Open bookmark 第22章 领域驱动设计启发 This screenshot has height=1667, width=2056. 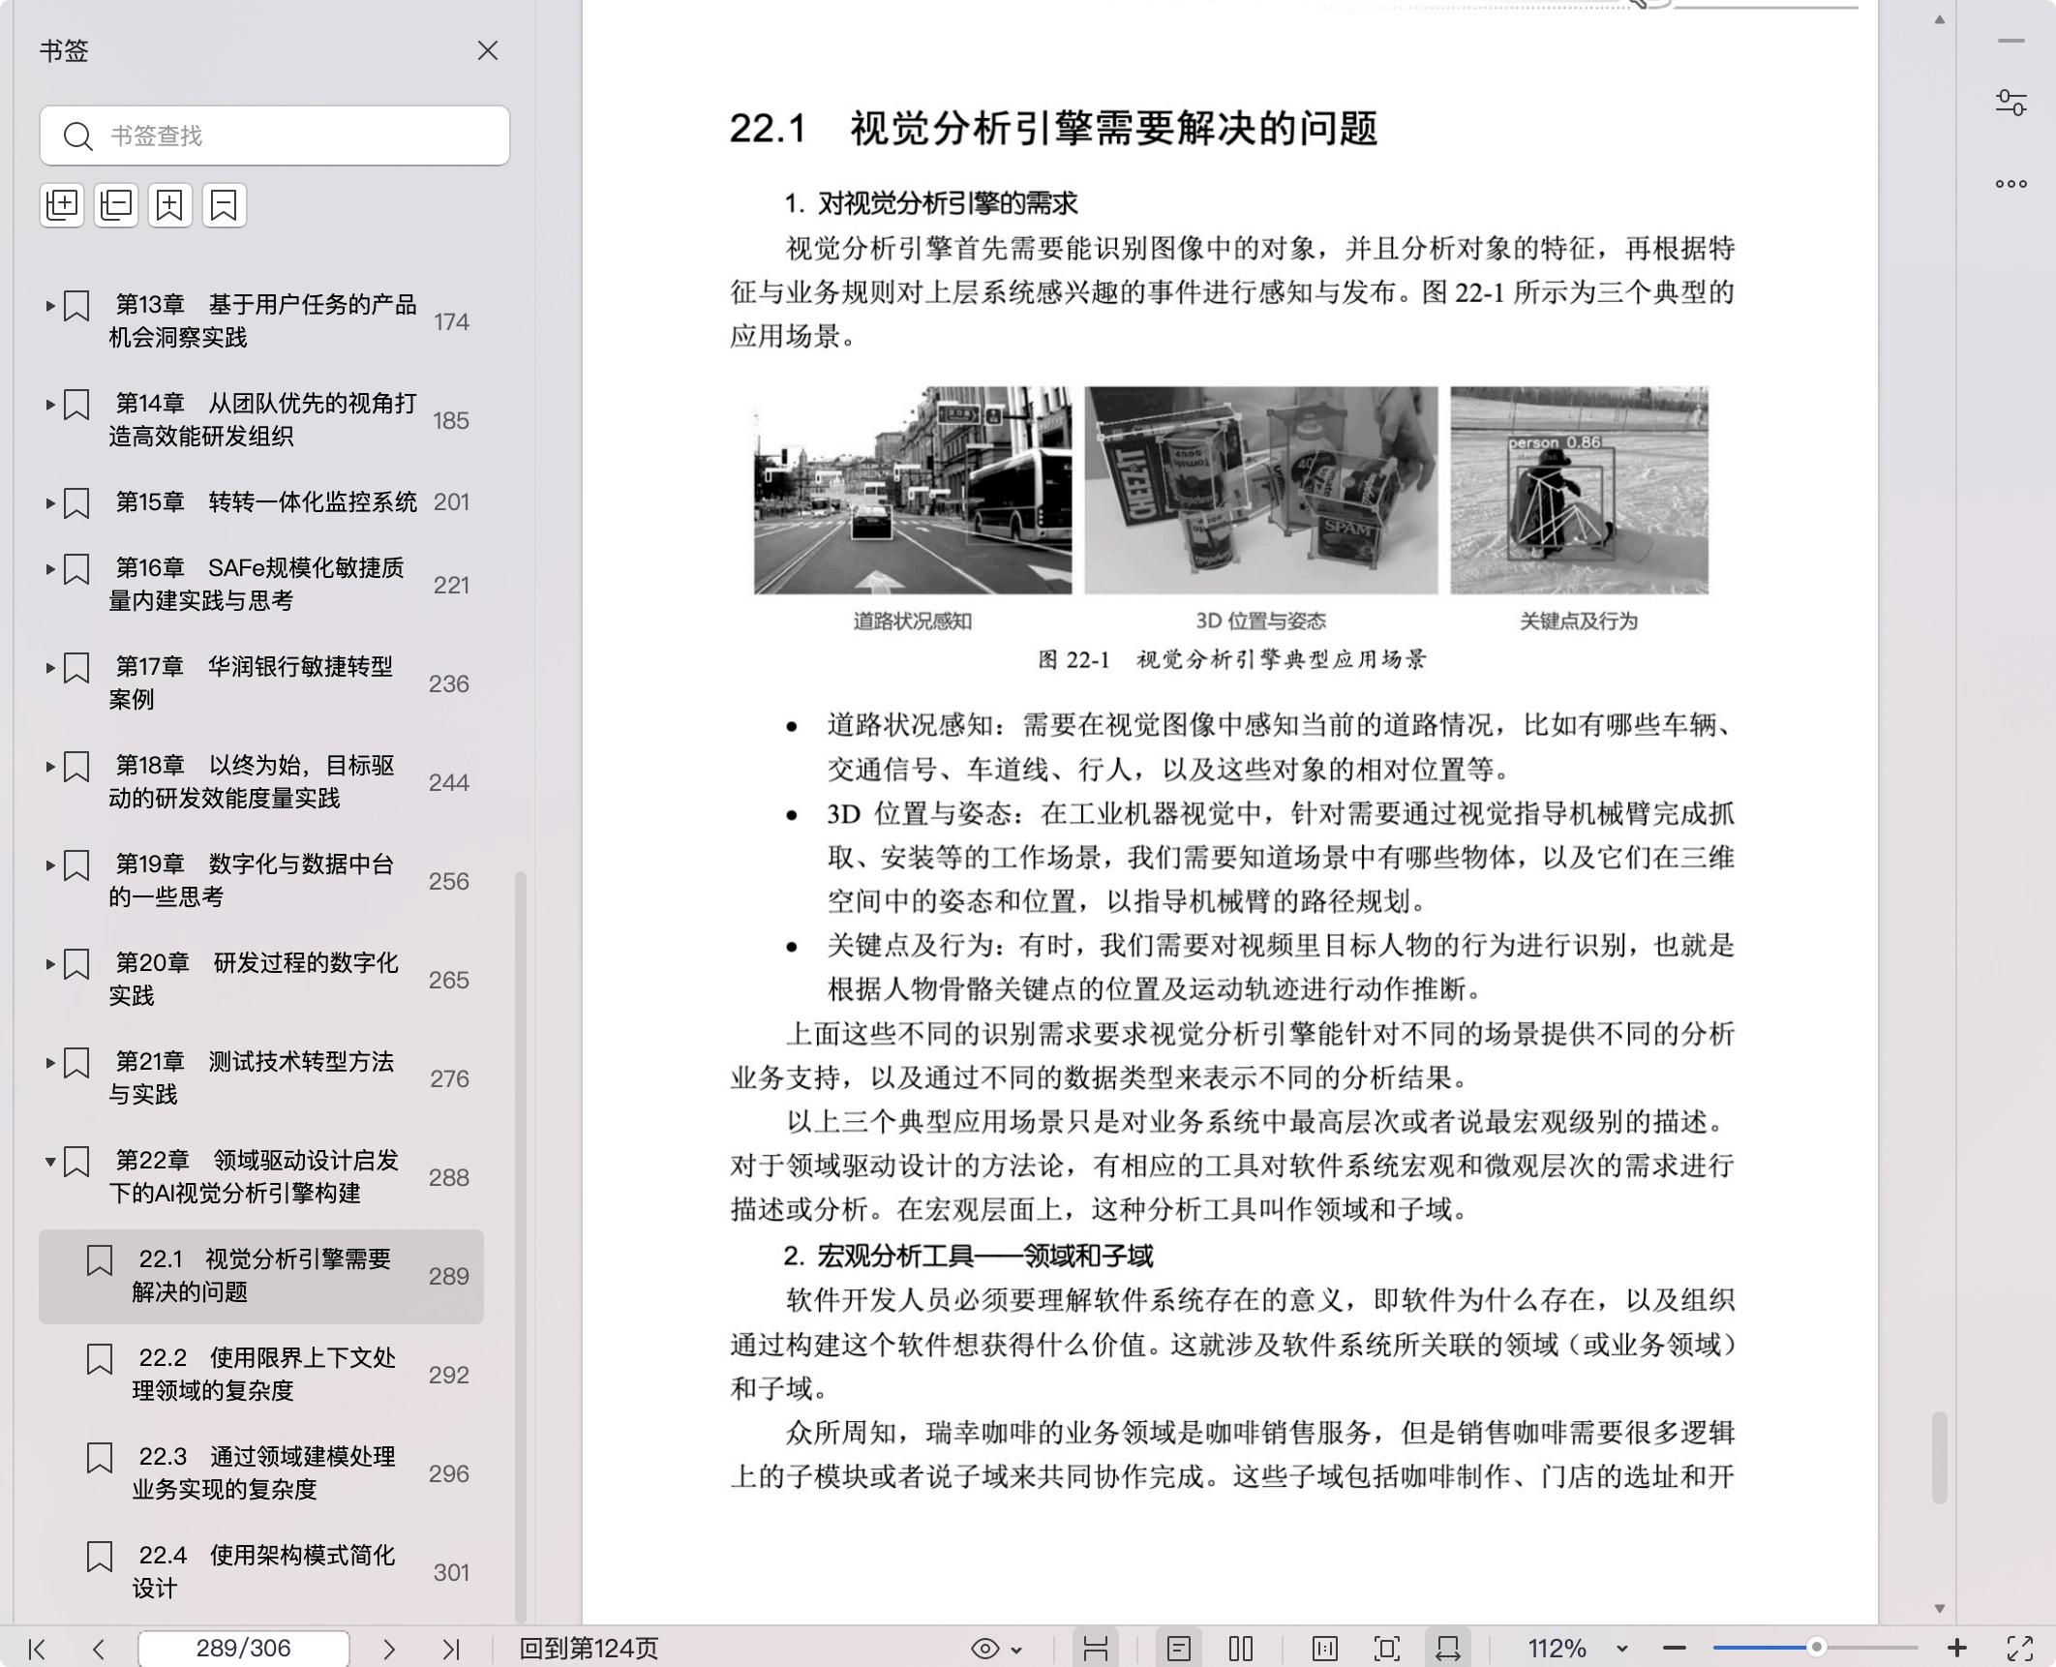pos(254,1176)
